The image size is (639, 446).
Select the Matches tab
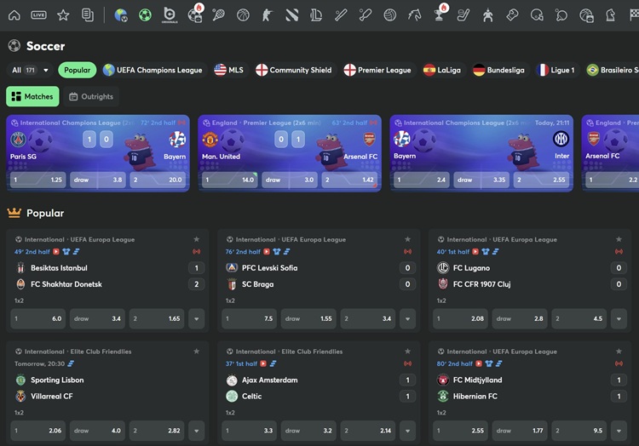coord(32,97)
